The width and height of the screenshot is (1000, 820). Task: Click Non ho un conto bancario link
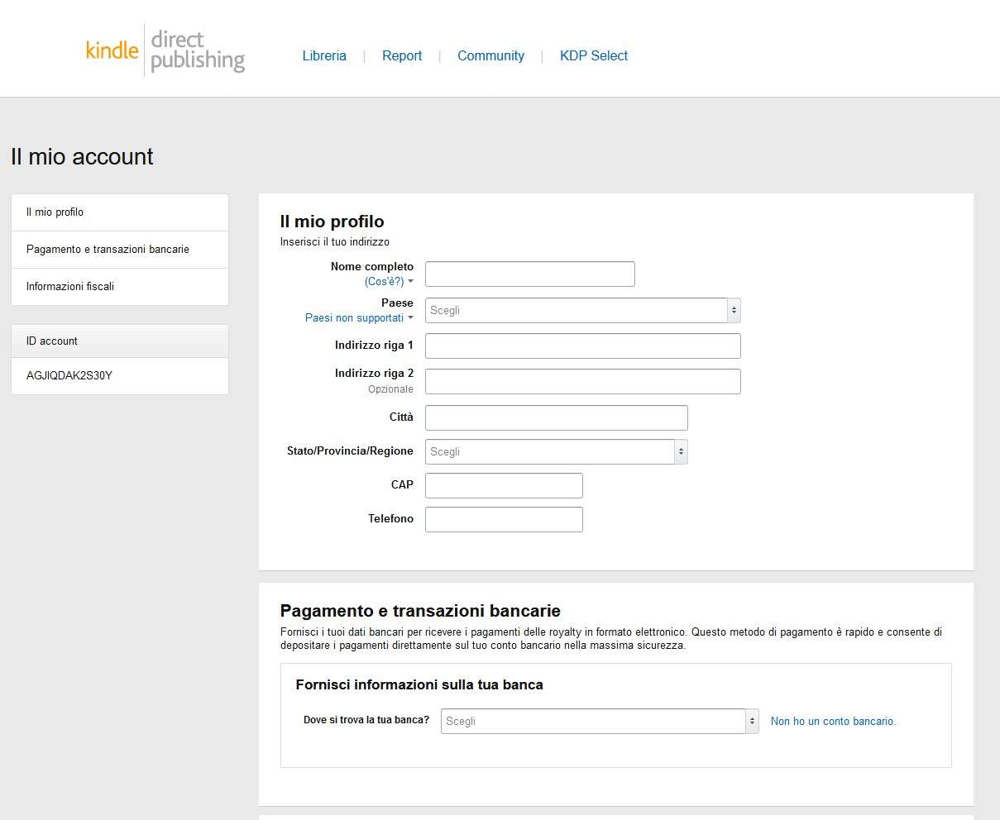tap(833, 721)
